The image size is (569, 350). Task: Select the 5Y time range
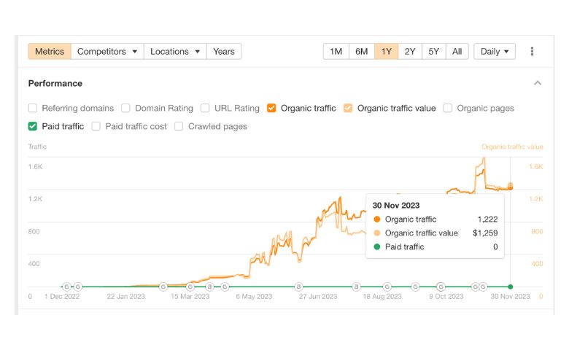433,52
